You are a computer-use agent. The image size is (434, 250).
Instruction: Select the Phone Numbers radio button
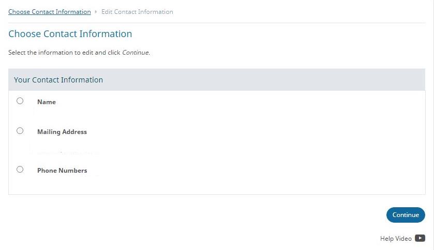click(x=20, y=169)
